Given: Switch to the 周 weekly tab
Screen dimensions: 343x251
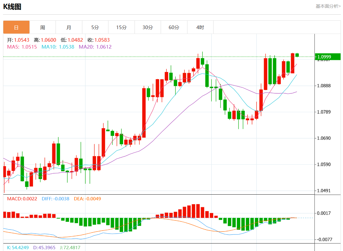Looking at the screenshot, I should (x=43, y=27).
